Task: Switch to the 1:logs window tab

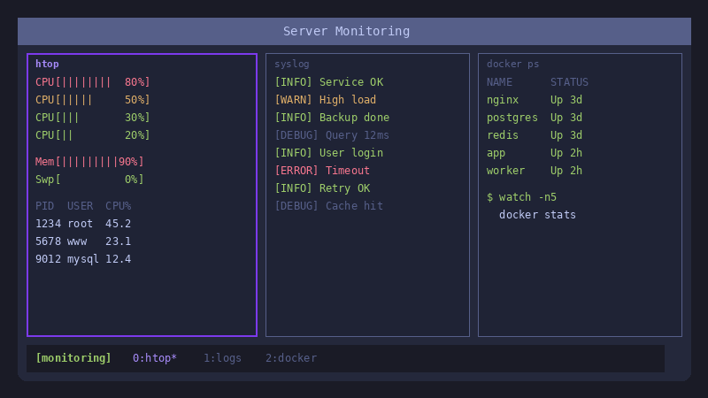Action: [222, 358]
